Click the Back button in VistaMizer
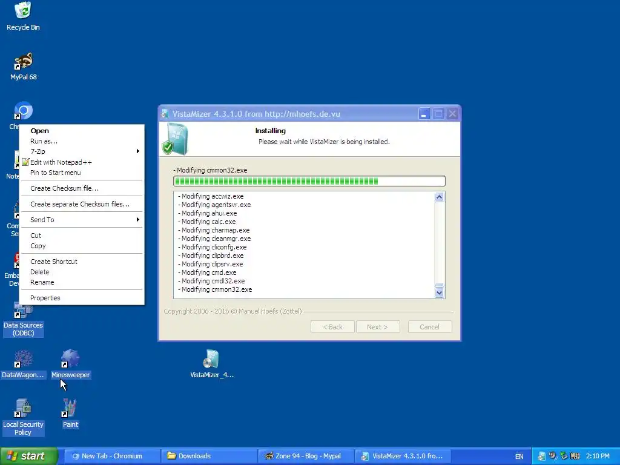This screenshot has width=620, height=465. (x=332, y=327)
